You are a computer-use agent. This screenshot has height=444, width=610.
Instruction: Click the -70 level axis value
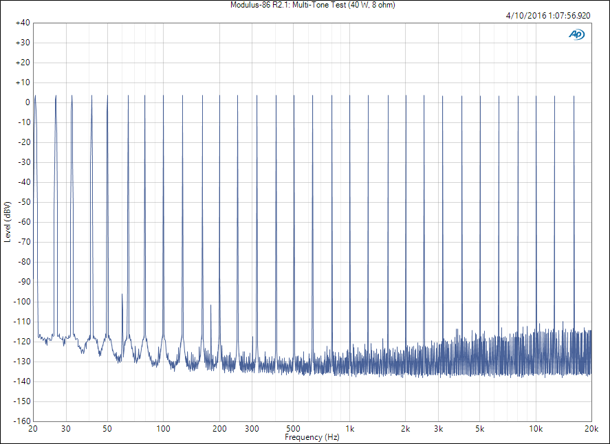(x=24, y=242)
